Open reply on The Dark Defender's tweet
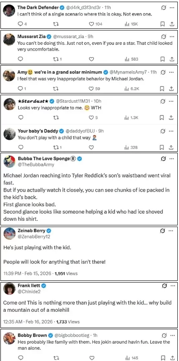The height and width of the screenshot is (361, 179). pos(20,24)
